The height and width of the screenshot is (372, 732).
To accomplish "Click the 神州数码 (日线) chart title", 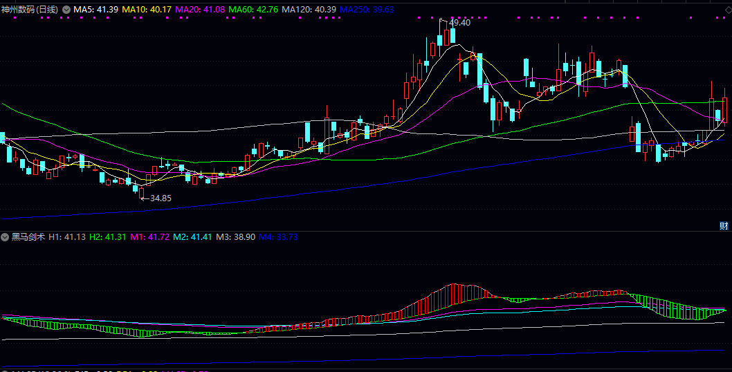I will click(x=30, y=10).
